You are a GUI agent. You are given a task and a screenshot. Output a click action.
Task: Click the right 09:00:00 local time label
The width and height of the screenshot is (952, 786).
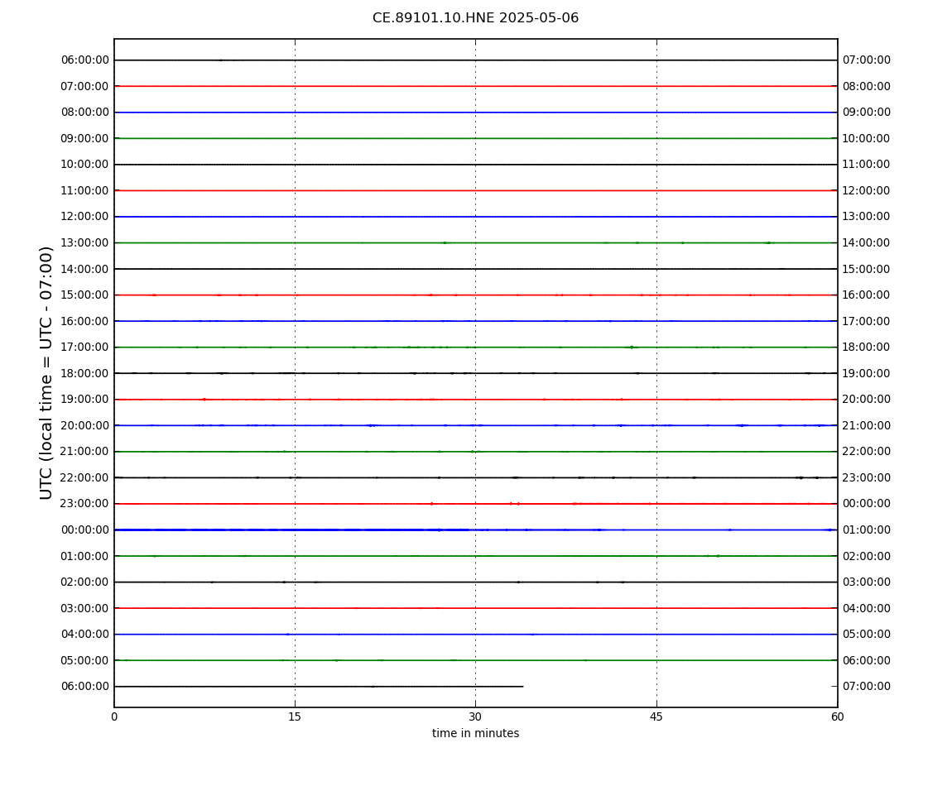point(867,113)
